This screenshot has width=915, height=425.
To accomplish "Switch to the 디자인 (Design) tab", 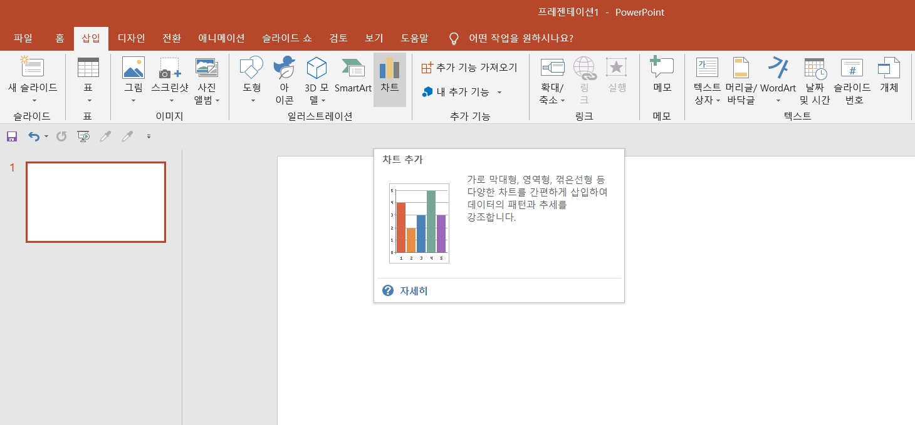I will [x=131, y=38].
